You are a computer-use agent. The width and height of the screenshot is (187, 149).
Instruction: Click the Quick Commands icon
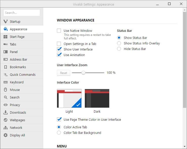pyautogui.click(x=5, y=74)
